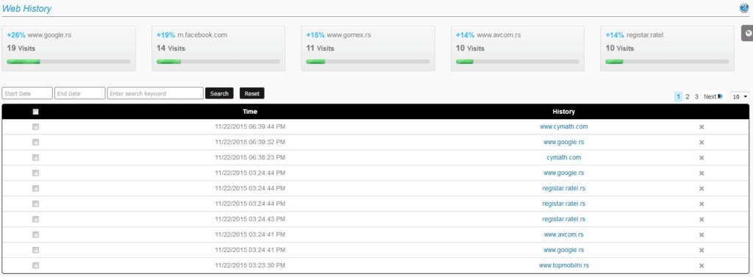This screenshot has width=753, height=277.
Task: Delete the www.avcom.rs history row
Action: click(701, 235)
